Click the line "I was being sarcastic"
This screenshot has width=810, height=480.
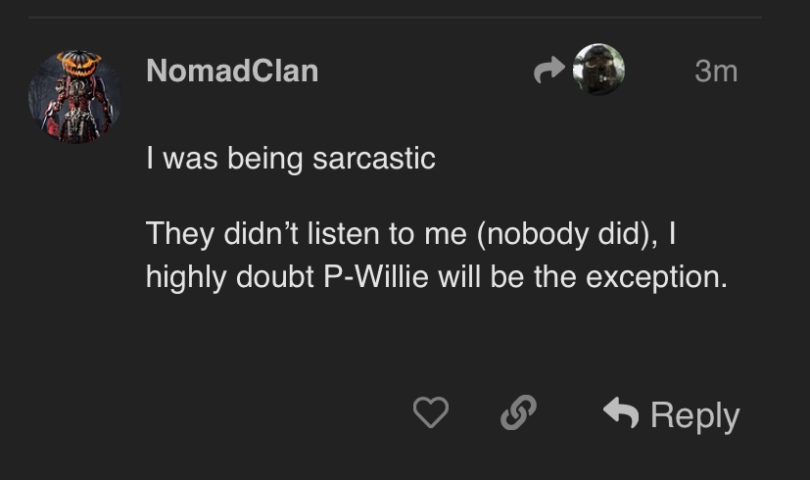(x=290, y=159)
